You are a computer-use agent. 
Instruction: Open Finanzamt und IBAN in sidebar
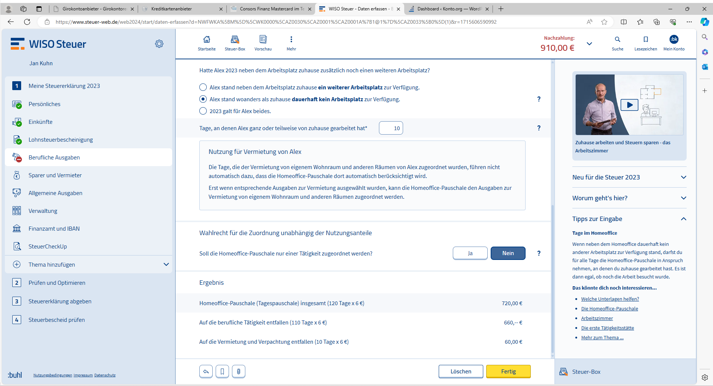[88, 229]
